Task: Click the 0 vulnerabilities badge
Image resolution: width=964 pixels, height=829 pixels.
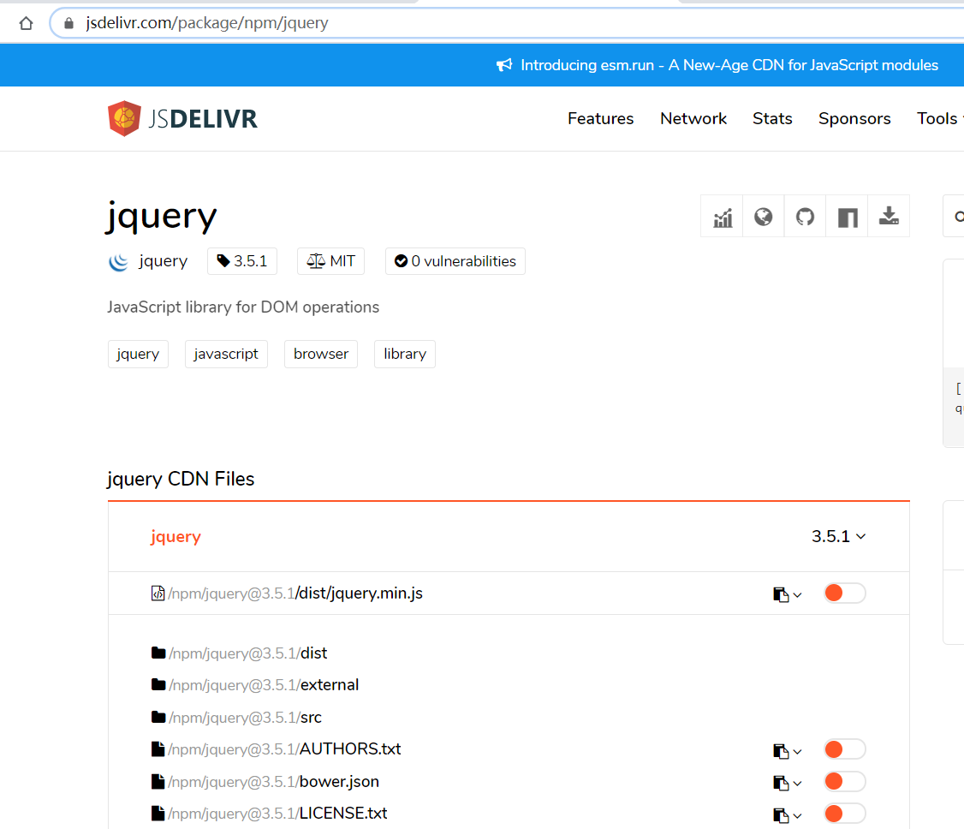Action: coord(455,261)
